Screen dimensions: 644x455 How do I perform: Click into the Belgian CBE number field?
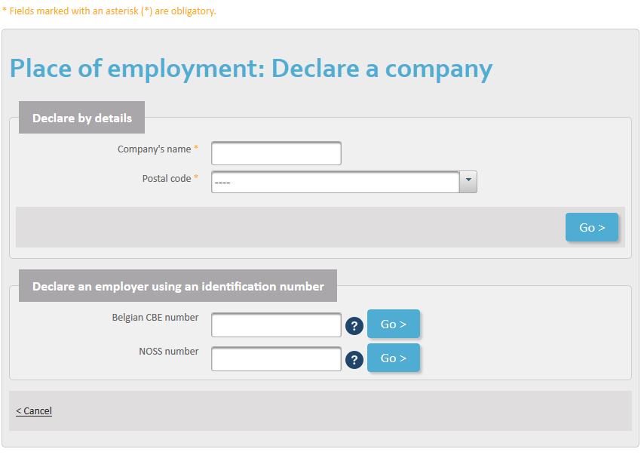[276, 325]
